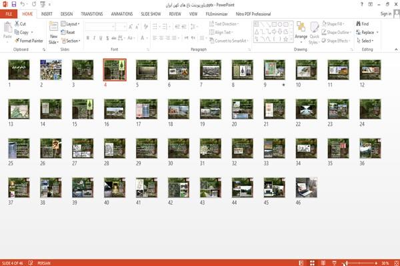Select slide 22 thumbnail
Image resolution: width=400 pixels, height=266 pixels.
click(307, 109)
